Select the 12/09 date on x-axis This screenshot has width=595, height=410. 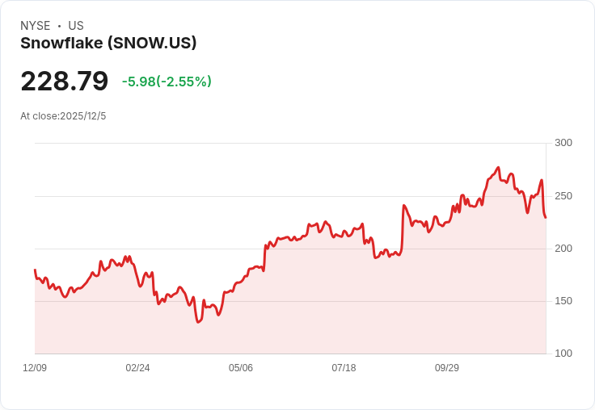[35, 368]
